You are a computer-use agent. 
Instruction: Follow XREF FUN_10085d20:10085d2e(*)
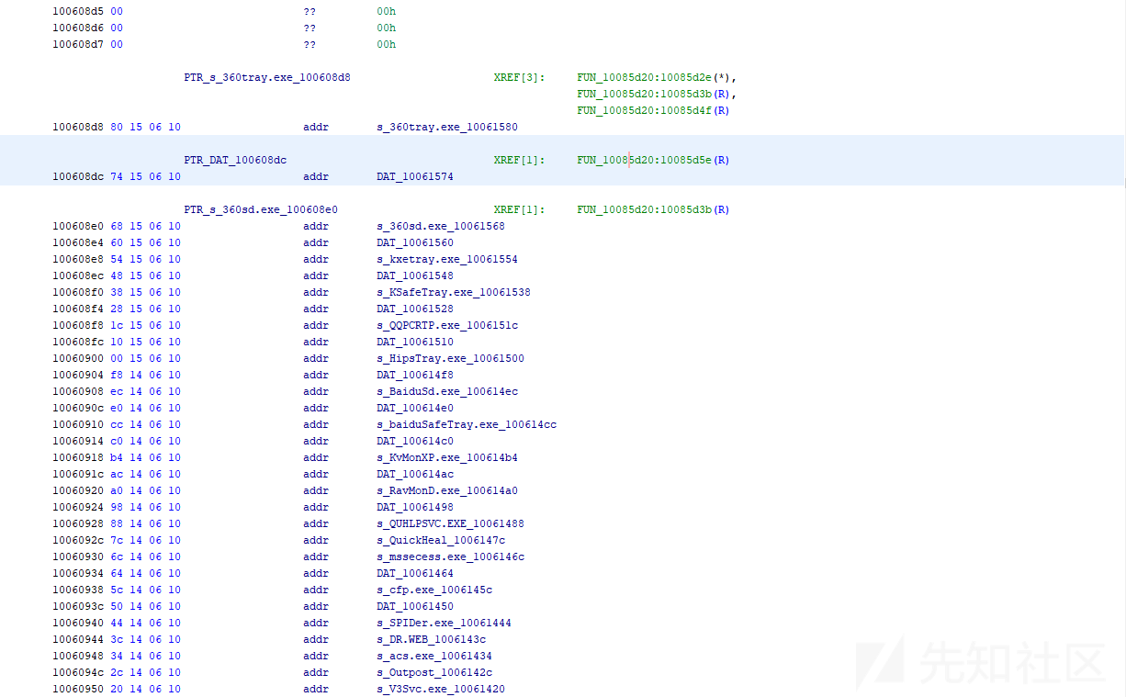point(657,77)
